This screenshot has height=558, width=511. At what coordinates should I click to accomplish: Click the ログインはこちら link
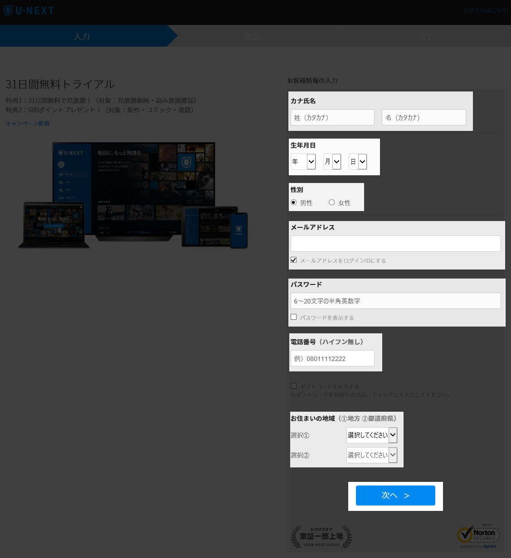click(484, 10)
